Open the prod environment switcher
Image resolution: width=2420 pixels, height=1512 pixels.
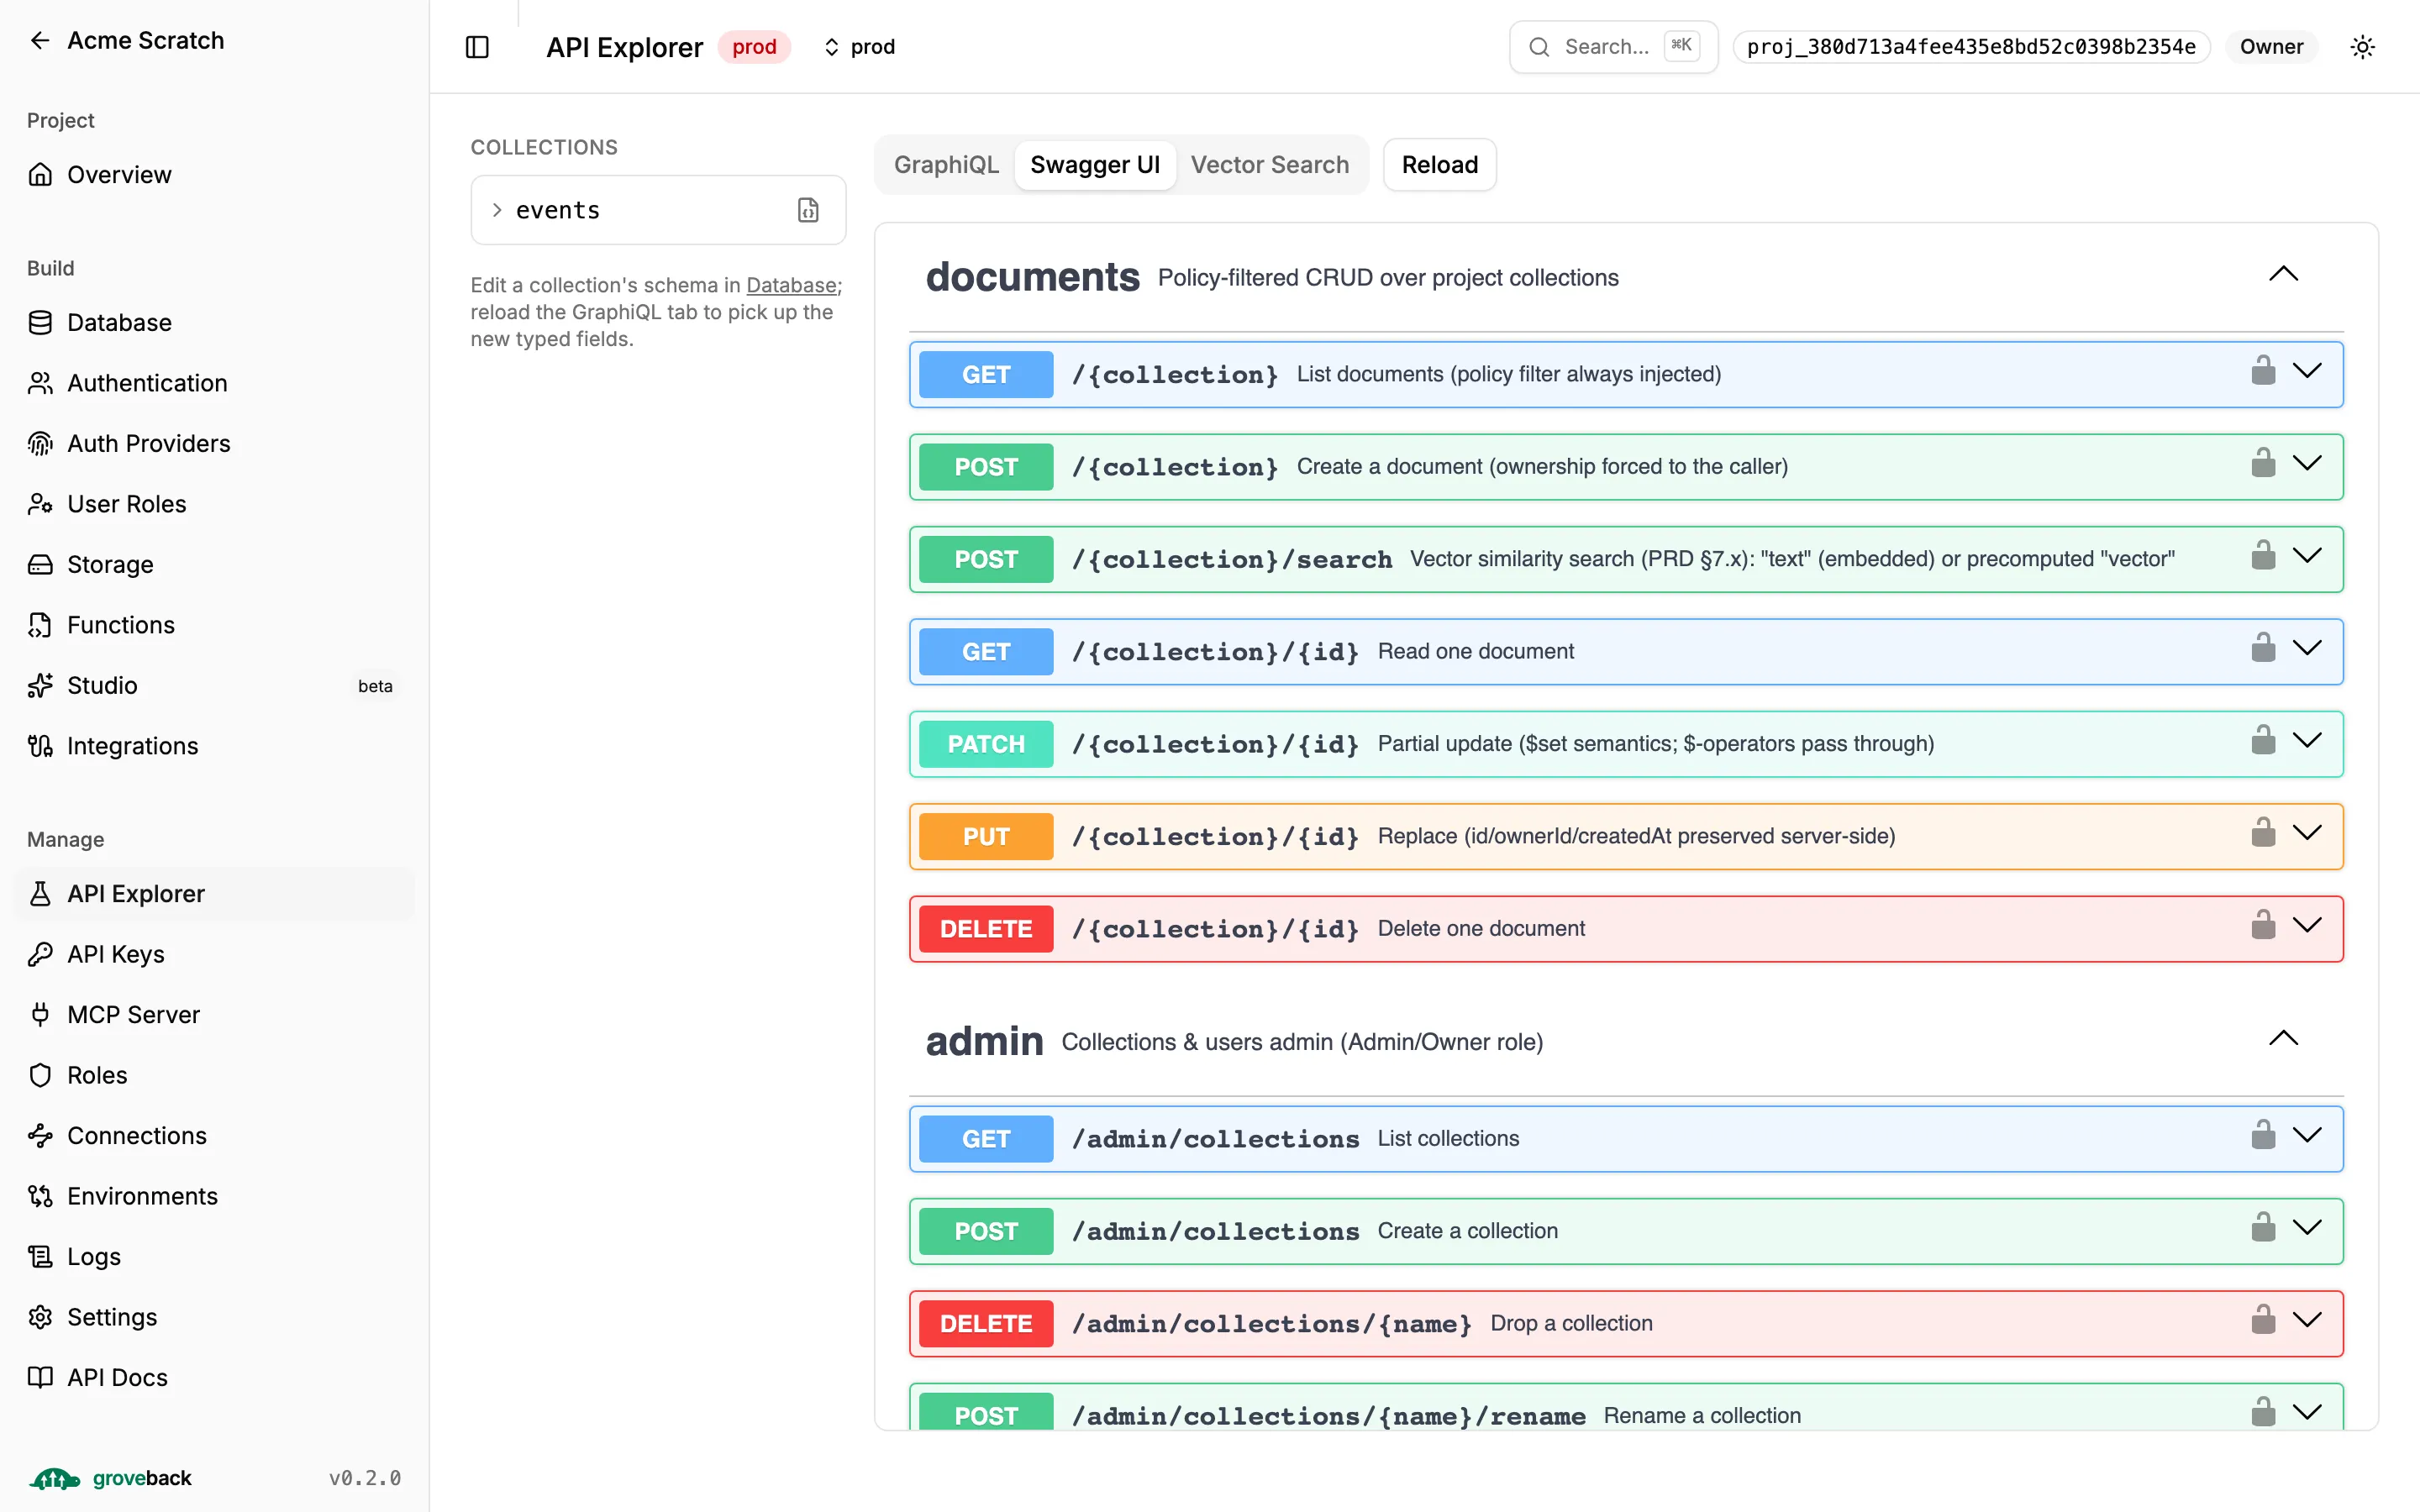[x=859, y=47]
